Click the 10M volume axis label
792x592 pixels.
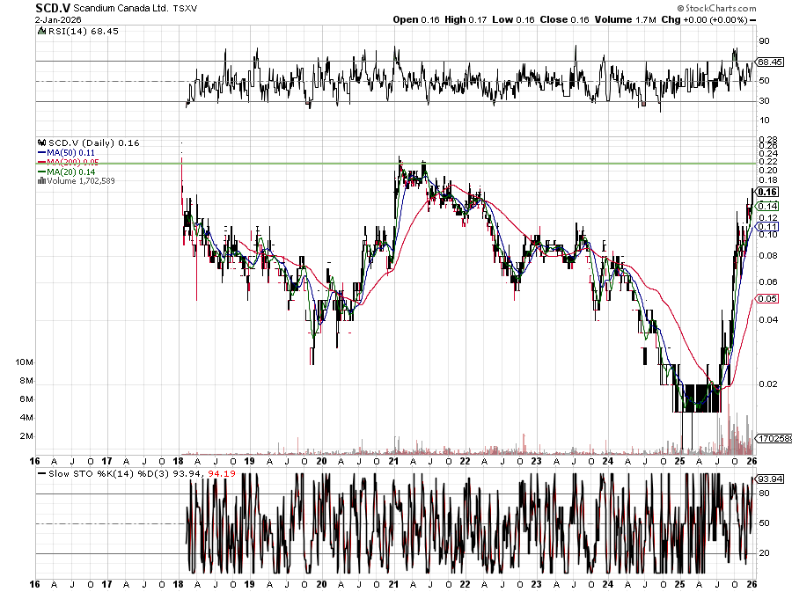tap(25, 362)
